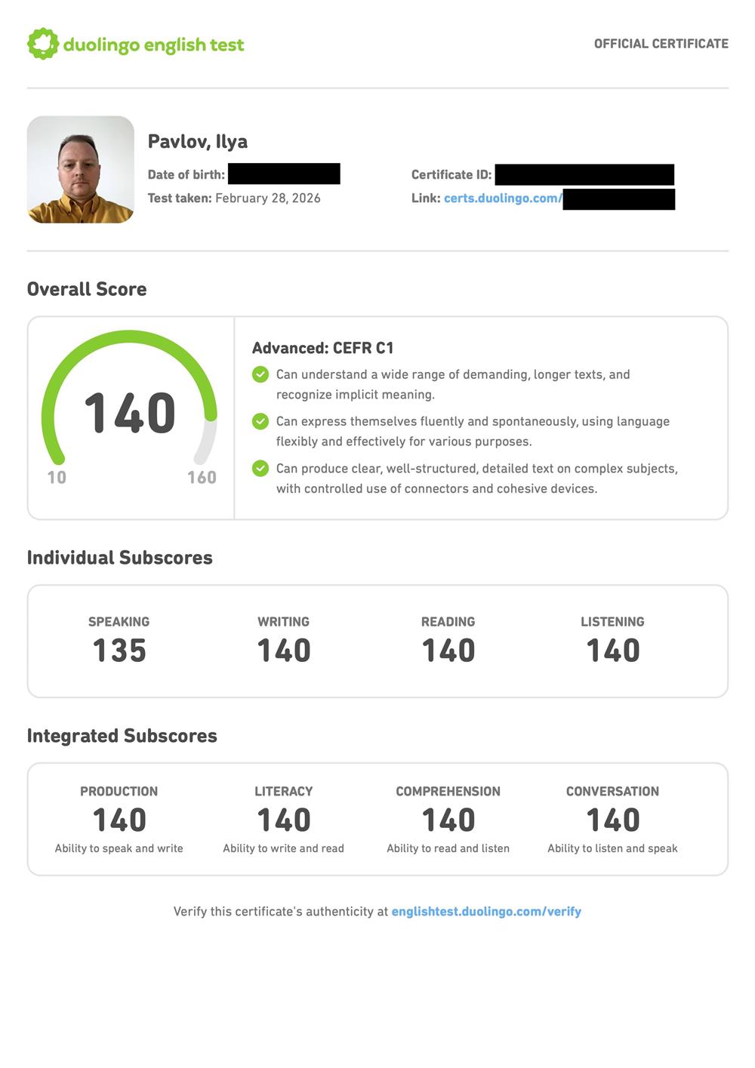
Task: Open the certs.duolingo.com link
Action: (503, 199)
